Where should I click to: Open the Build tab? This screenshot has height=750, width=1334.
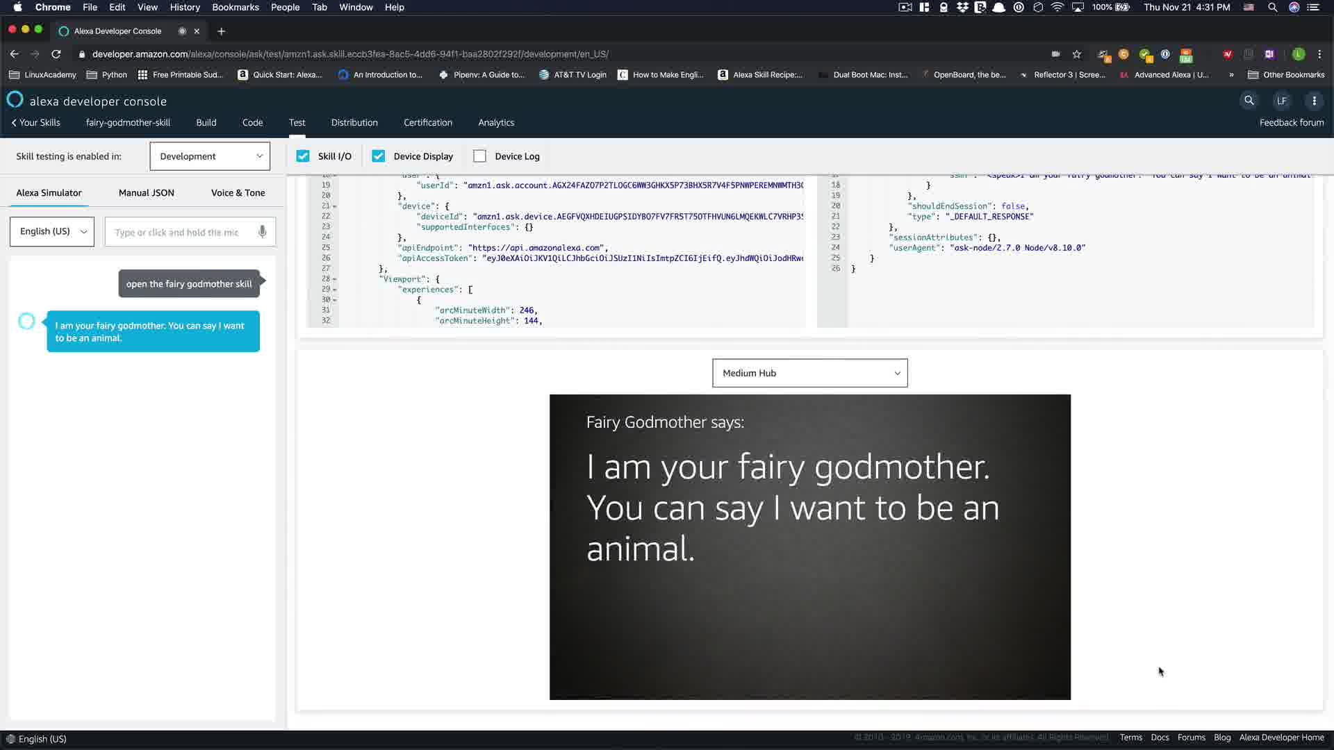[x=206, y=122]
